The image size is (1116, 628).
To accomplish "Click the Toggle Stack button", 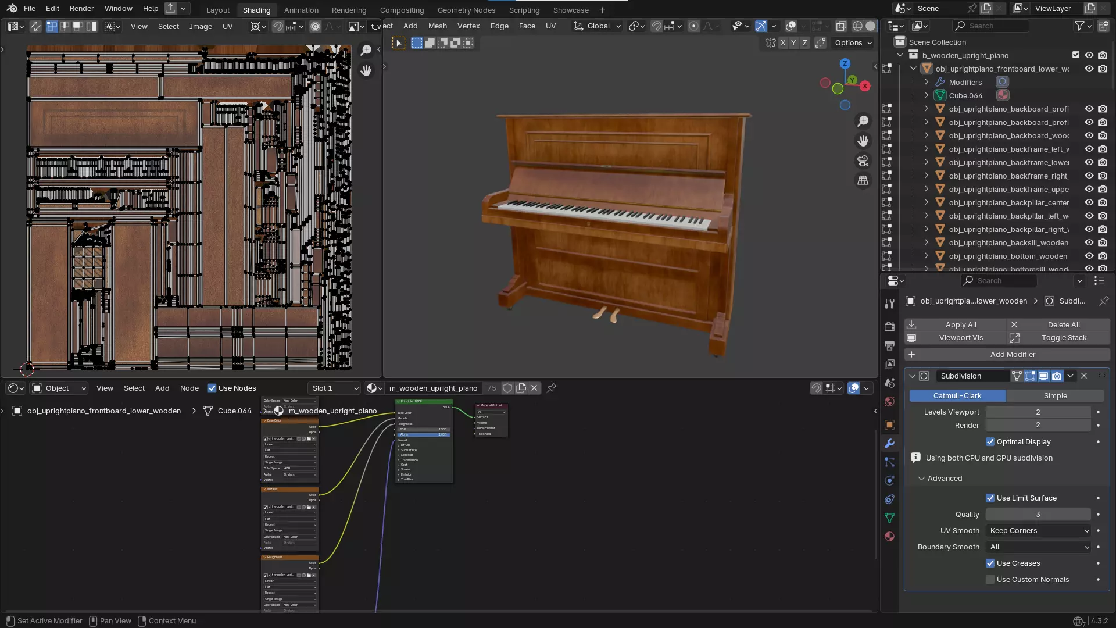I will [x=1058, y=337].
